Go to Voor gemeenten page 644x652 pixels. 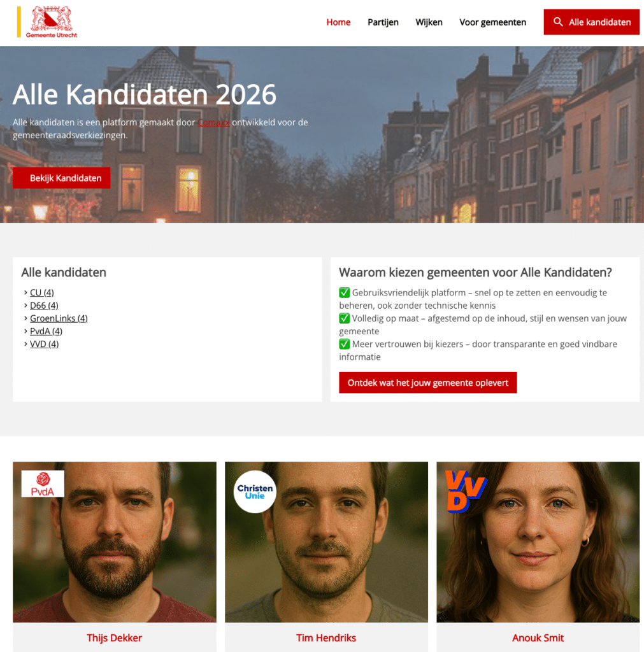(x=492, y=22)
